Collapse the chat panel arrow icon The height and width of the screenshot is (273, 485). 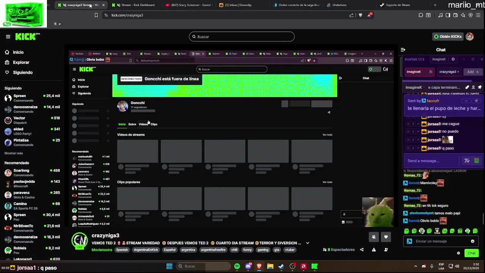pyautogui.click(x=403, y=50)
